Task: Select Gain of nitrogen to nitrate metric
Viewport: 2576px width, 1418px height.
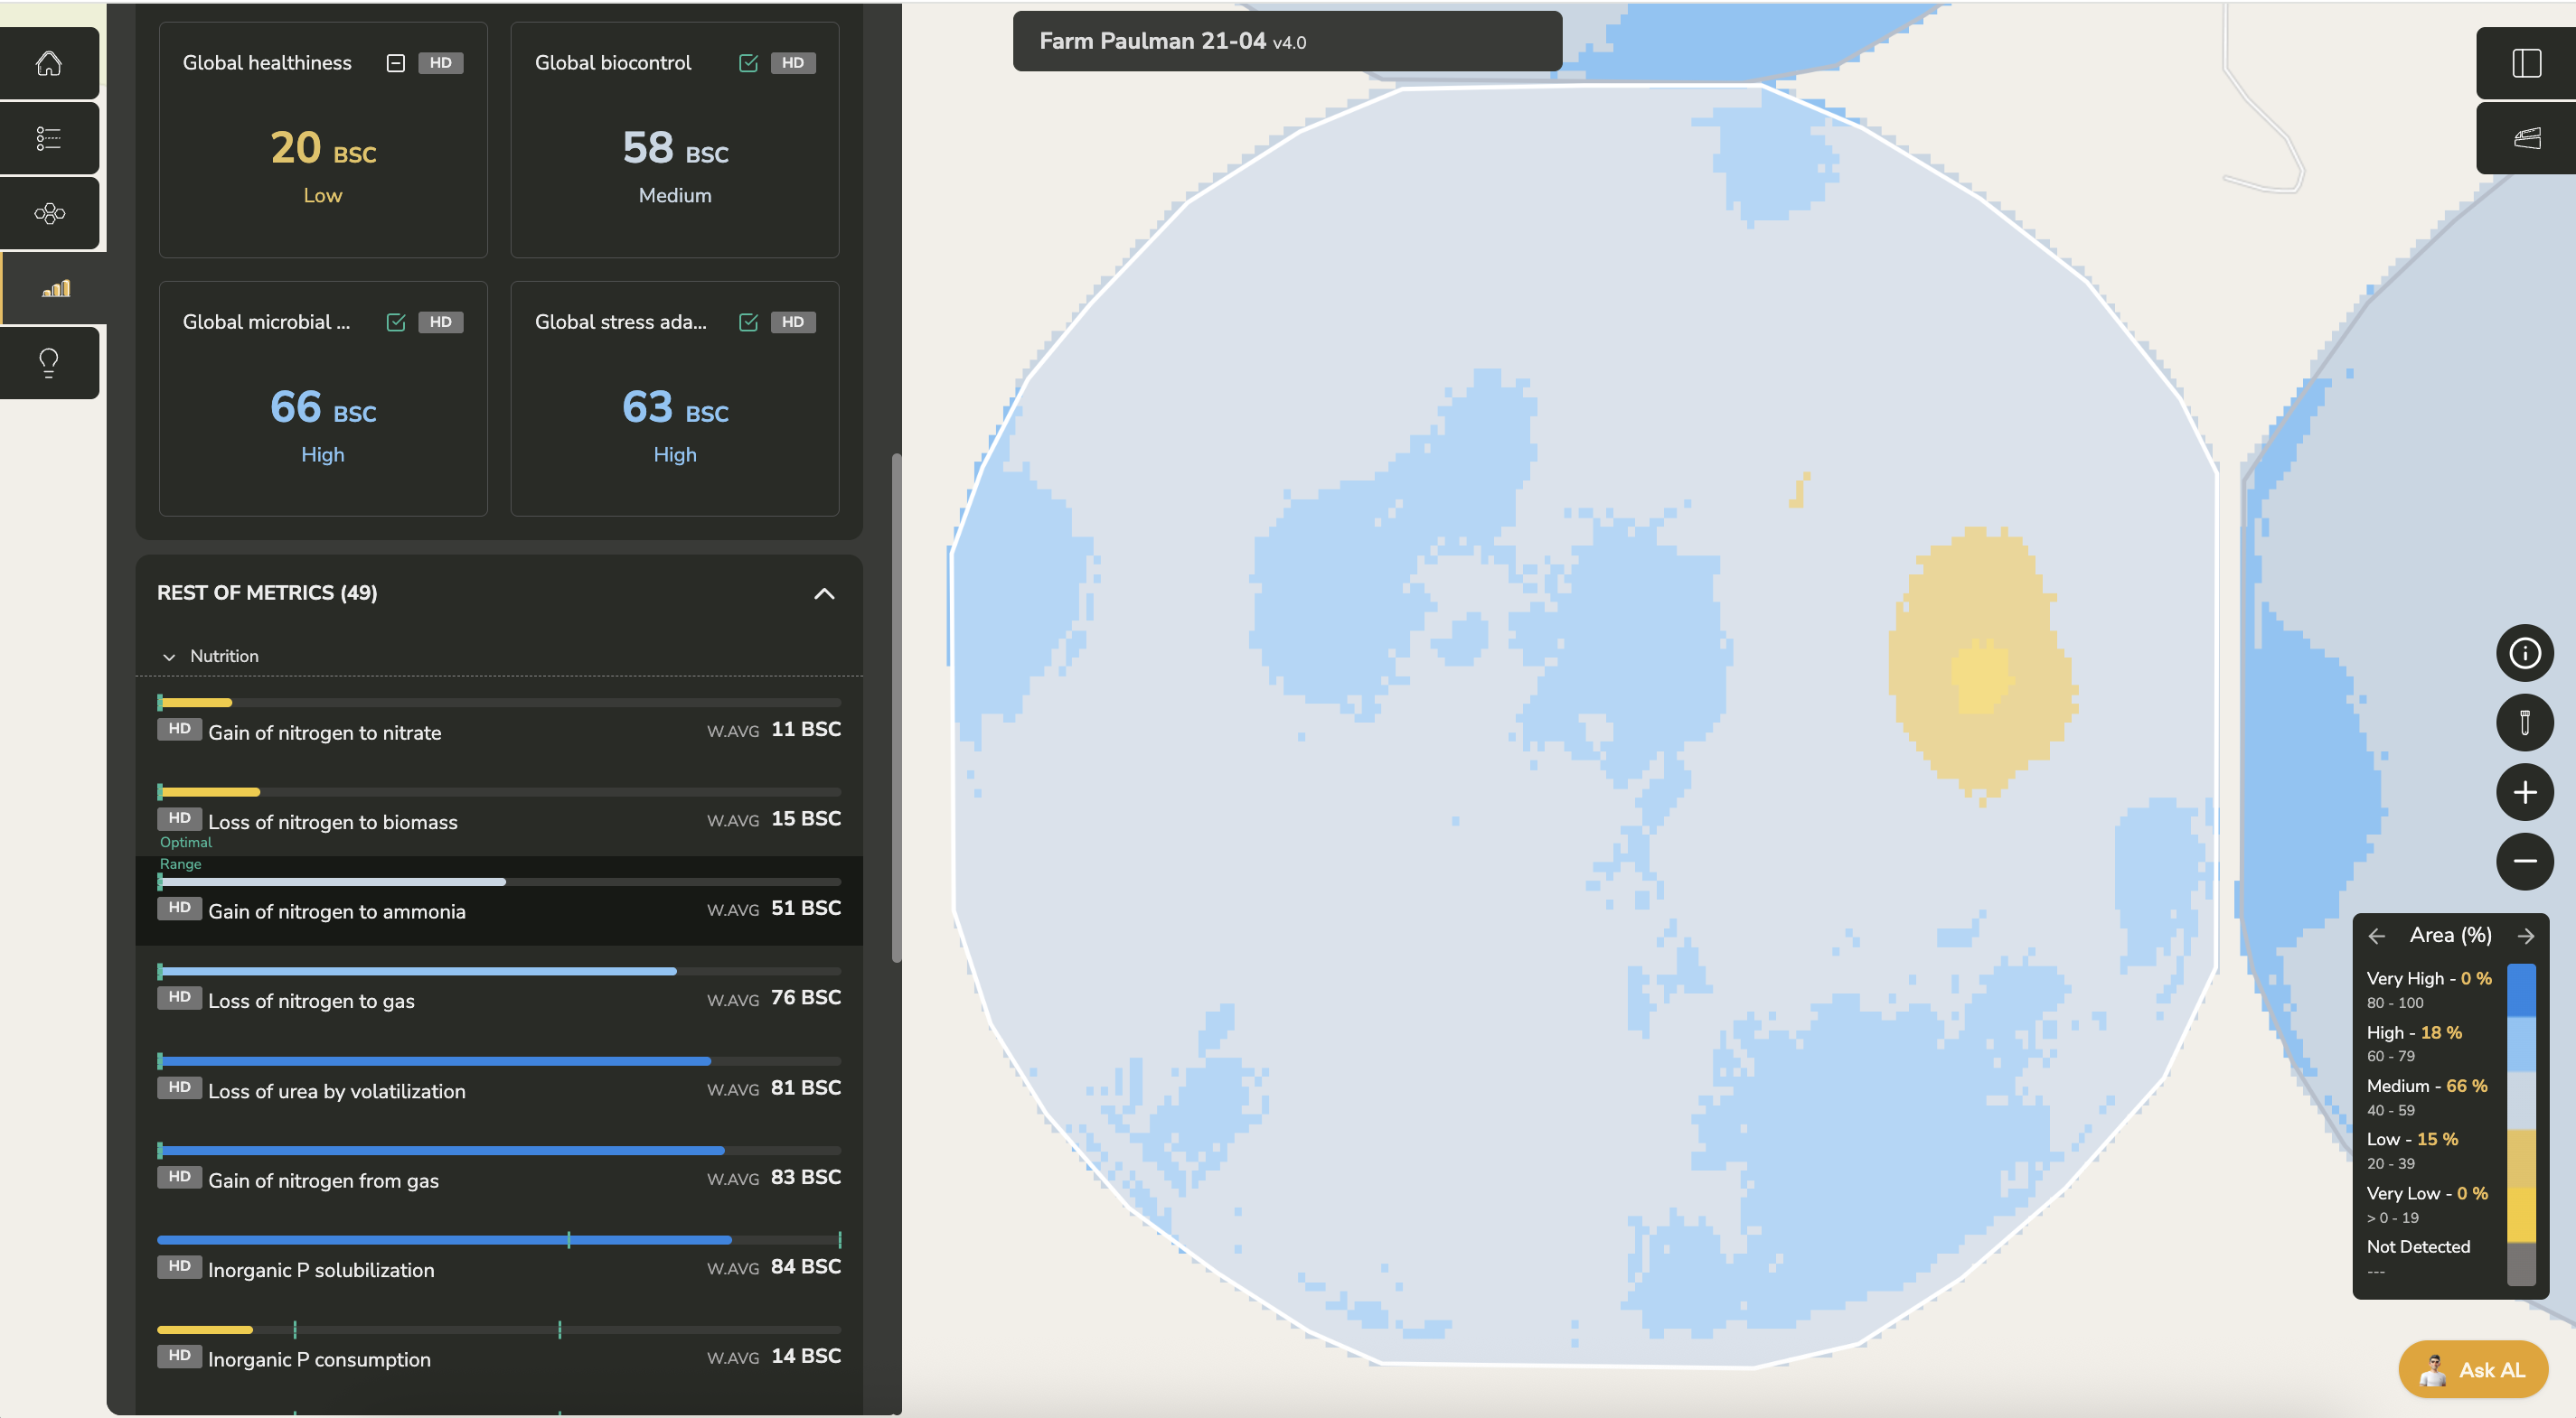Action: pos(499,723)
